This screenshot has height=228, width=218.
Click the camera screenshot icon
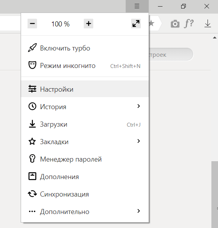[x=175, y=24]
